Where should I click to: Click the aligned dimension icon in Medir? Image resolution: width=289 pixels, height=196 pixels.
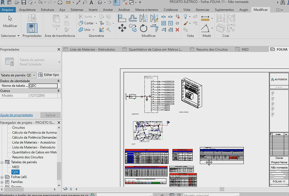coord(205,18)
